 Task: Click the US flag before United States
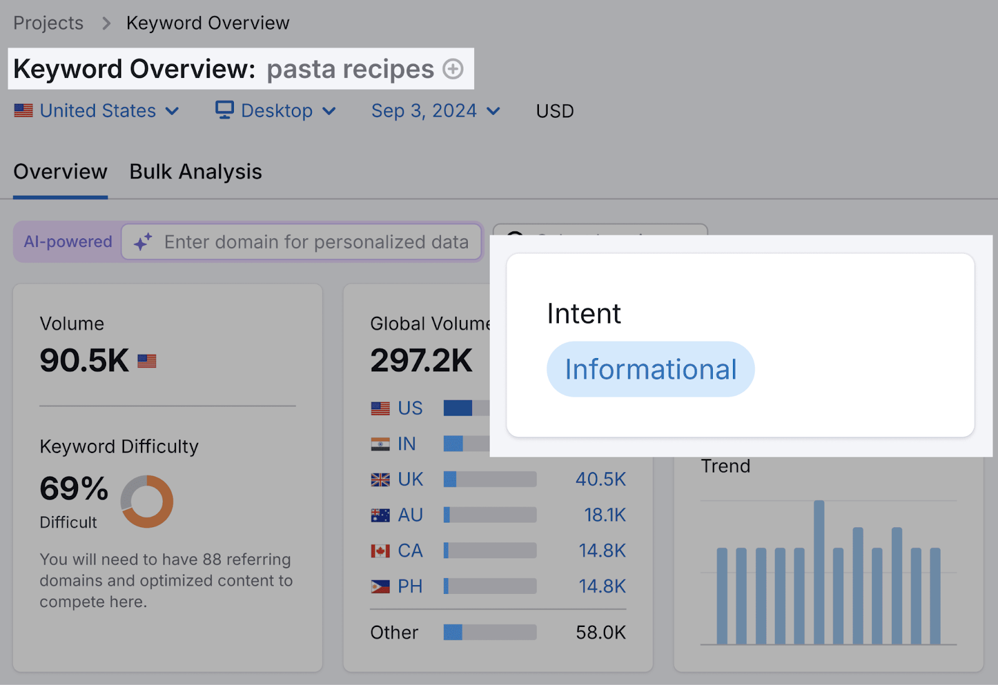(23, 110)
